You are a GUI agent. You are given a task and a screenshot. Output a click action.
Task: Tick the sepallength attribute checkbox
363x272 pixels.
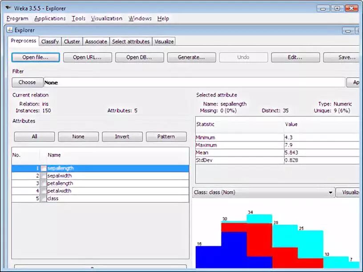tap(44, 168)
